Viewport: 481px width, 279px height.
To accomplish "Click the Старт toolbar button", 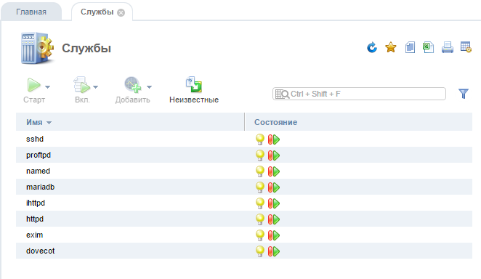I will click(34, 90).
